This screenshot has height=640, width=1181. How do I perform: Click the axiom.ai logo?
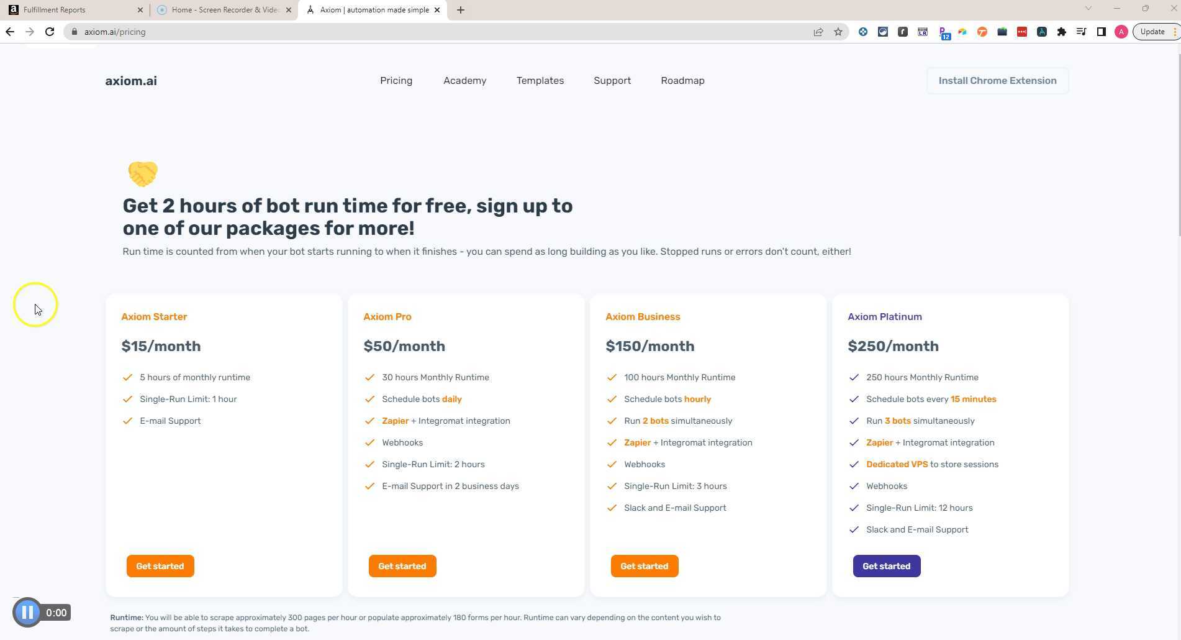(x=130, y=81)
